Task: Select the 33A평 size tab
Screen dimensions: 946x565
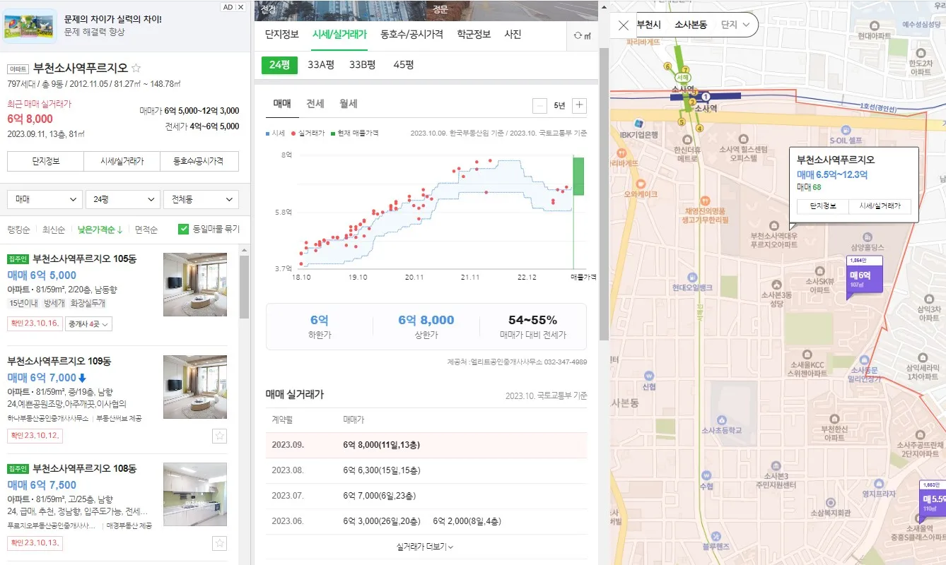Action: [321, 65]
